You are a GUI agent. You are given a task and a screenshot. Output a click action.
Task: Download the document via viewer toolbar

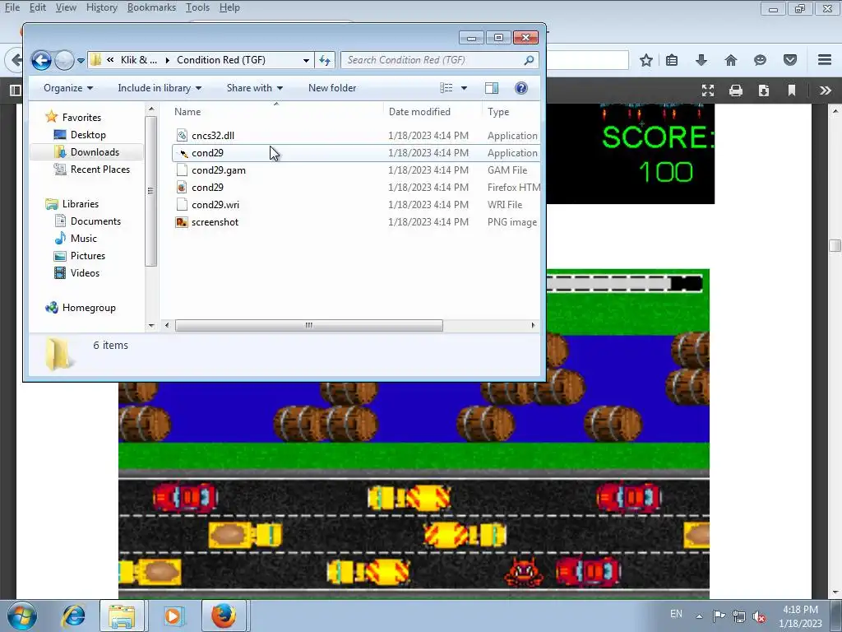click(x=764, y=91)
